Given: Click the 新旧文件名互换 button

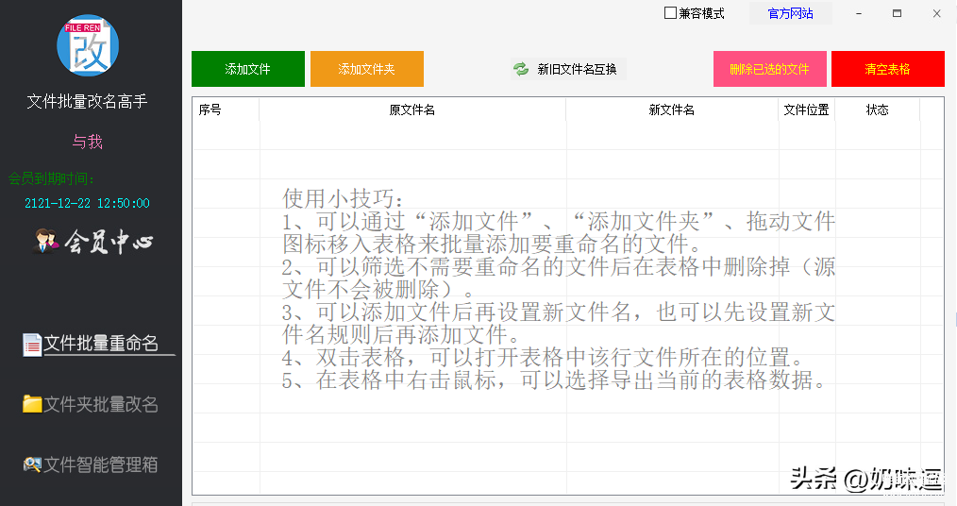Looking at the screenshot, I should 568,69.
